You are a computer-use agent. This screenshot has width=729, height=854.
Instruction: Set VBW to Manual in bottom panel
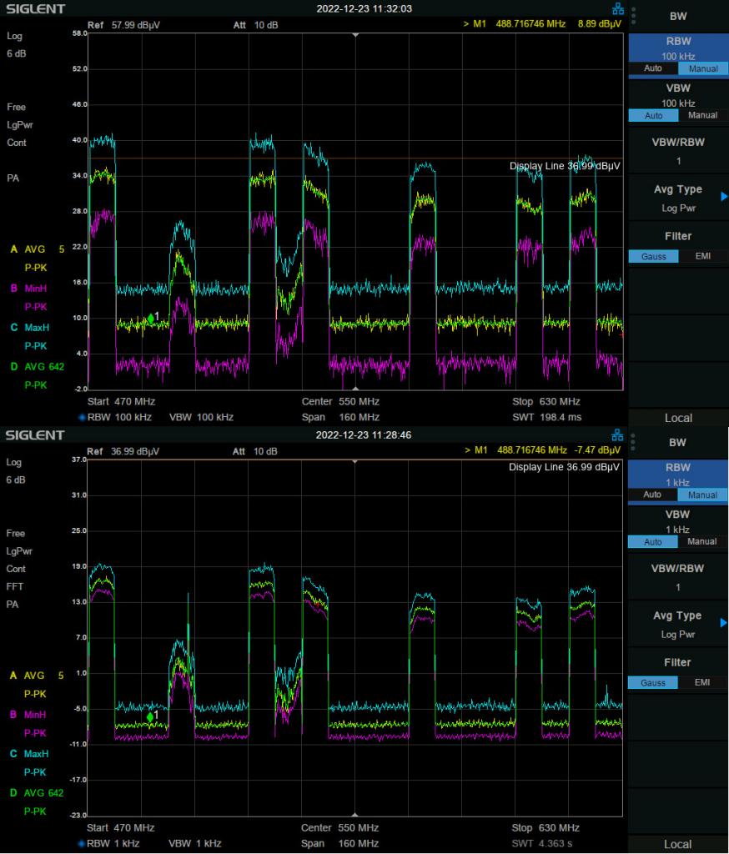click(x=702, y=542)
